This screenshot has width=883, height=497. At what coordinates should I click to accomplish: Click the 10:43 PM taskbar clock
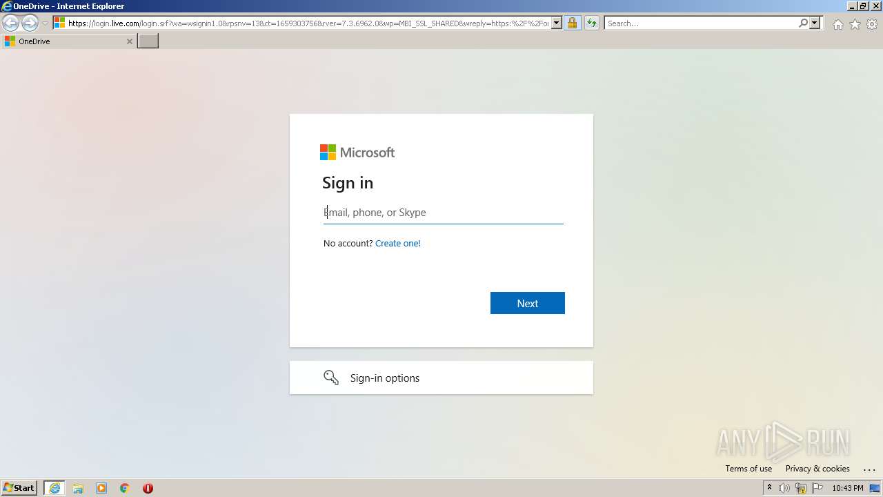click(x=847, y=488)
